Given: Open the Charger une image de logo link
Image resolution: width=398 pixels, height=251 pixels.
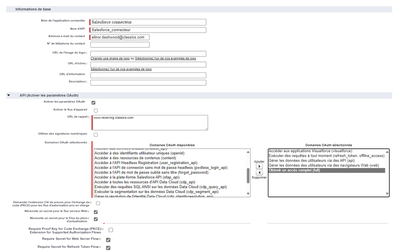Looking at the screenshot, I should tap(110, 58).
